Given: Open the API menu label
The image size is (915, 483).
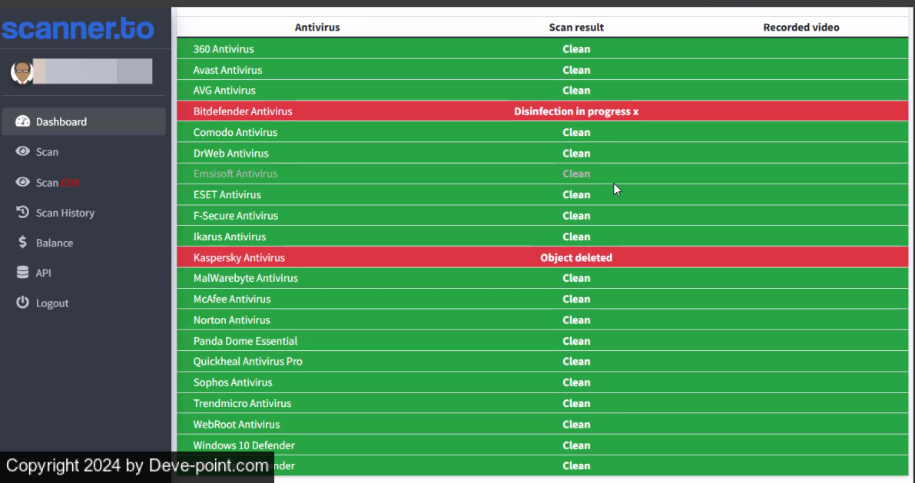Looking at the screenshot, I should click(x=43, y=273).
